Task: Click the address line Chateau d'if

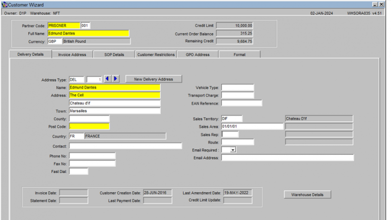Action: point(115,103)
